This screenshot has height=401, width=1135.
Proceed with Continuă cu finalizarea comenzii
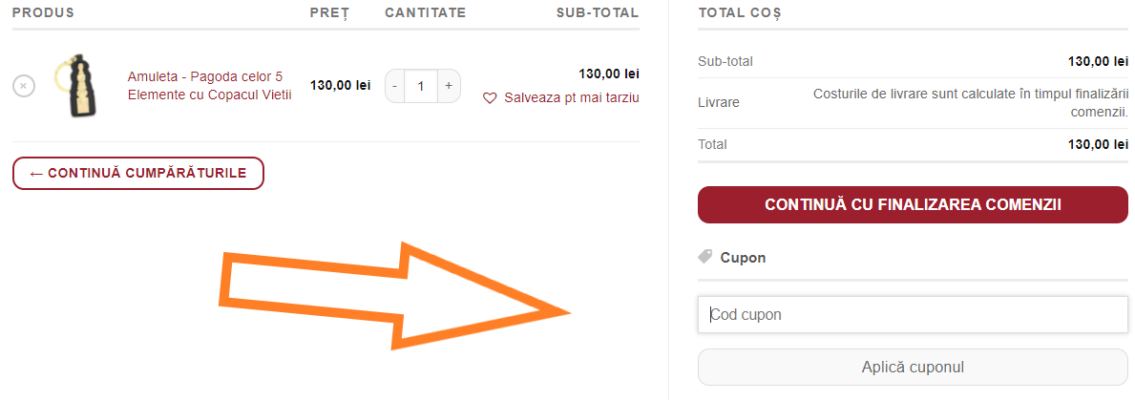(913, 205)
